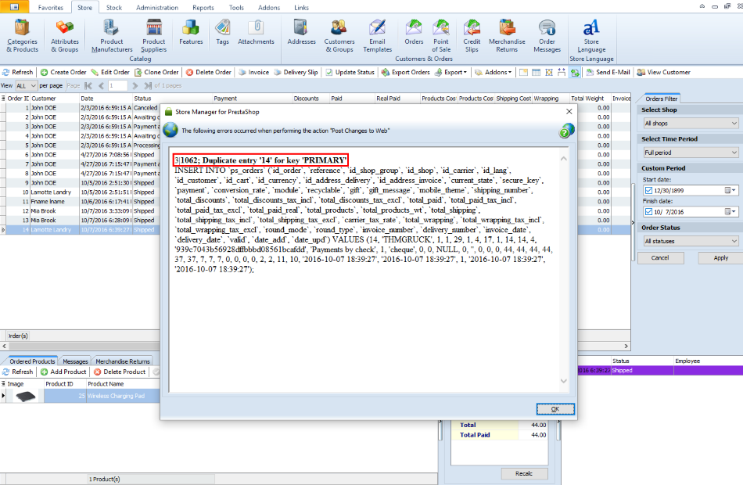Close the Store Manager error dialog

tap(569, 111)
